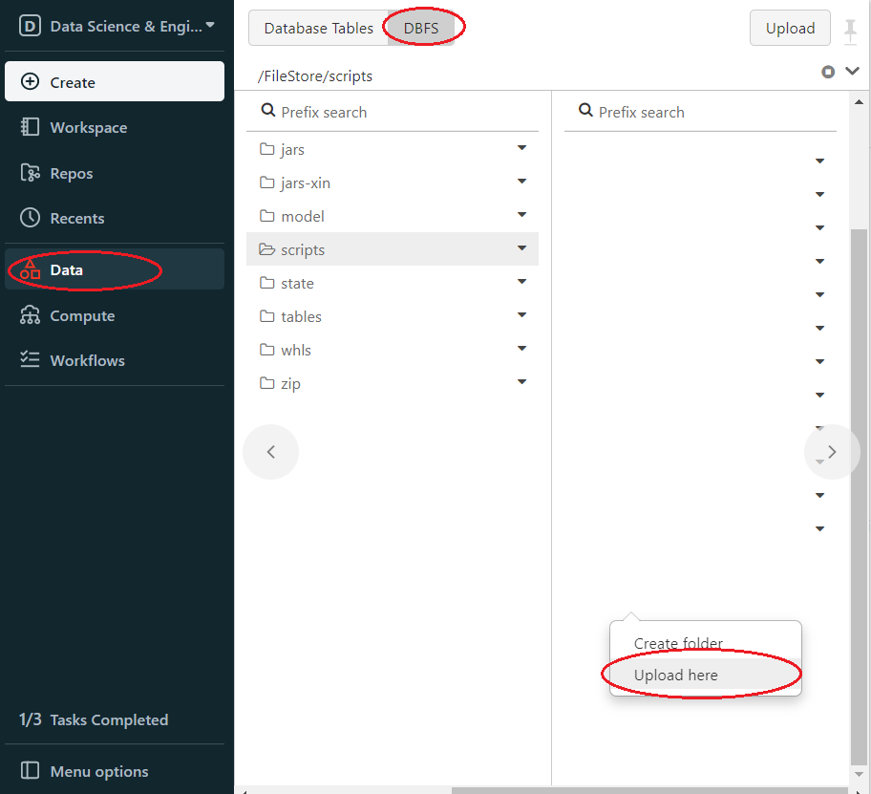Open Recents clock icon
Viewport: 871px width, 794px height.
(31, 218)
